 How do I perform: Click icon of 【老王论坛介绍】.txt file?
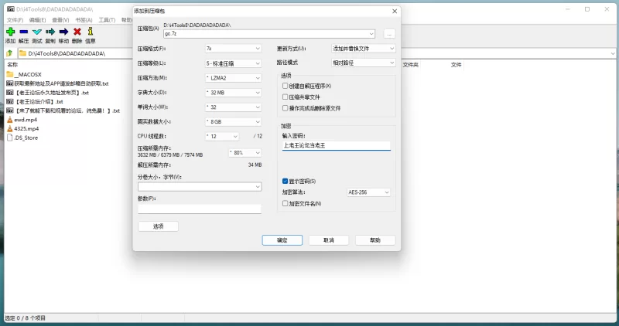point(10,101)
